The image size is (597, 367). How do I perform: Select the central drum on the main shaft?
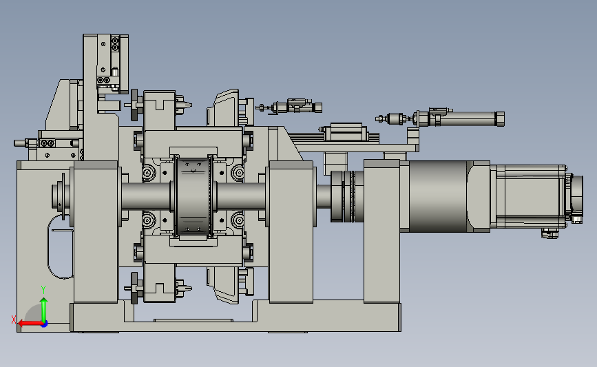click(193, 197)
